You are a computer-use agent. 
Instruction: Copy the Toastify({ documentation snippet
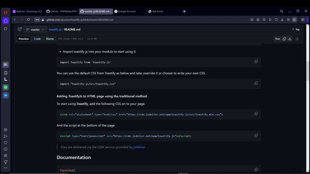coord(256,170)
